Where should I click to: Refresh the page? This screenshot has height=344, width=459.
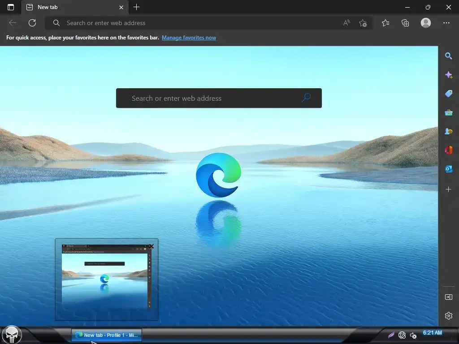32,23
